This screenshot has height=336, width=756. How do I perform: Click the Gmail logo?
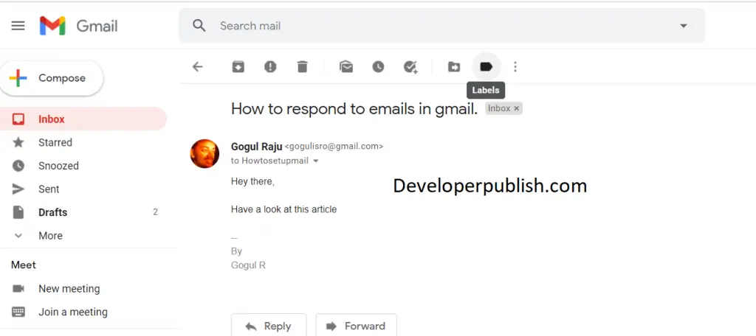[78, 26]
